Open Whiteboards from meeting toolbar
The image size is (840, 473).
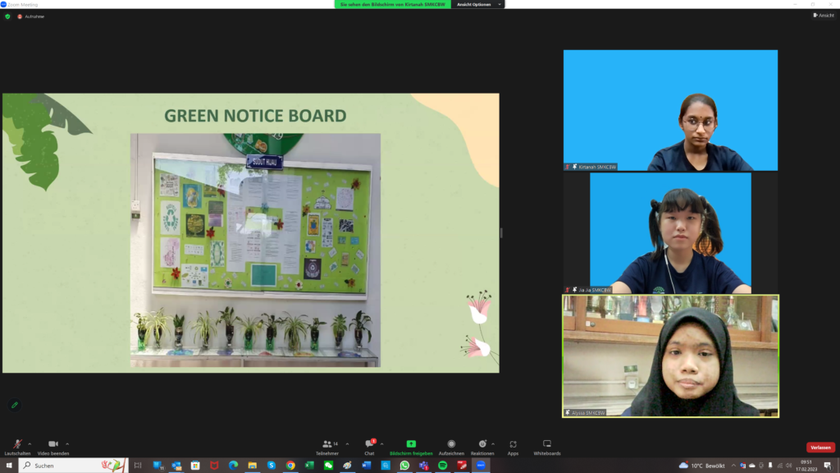(x=547, y=444)
